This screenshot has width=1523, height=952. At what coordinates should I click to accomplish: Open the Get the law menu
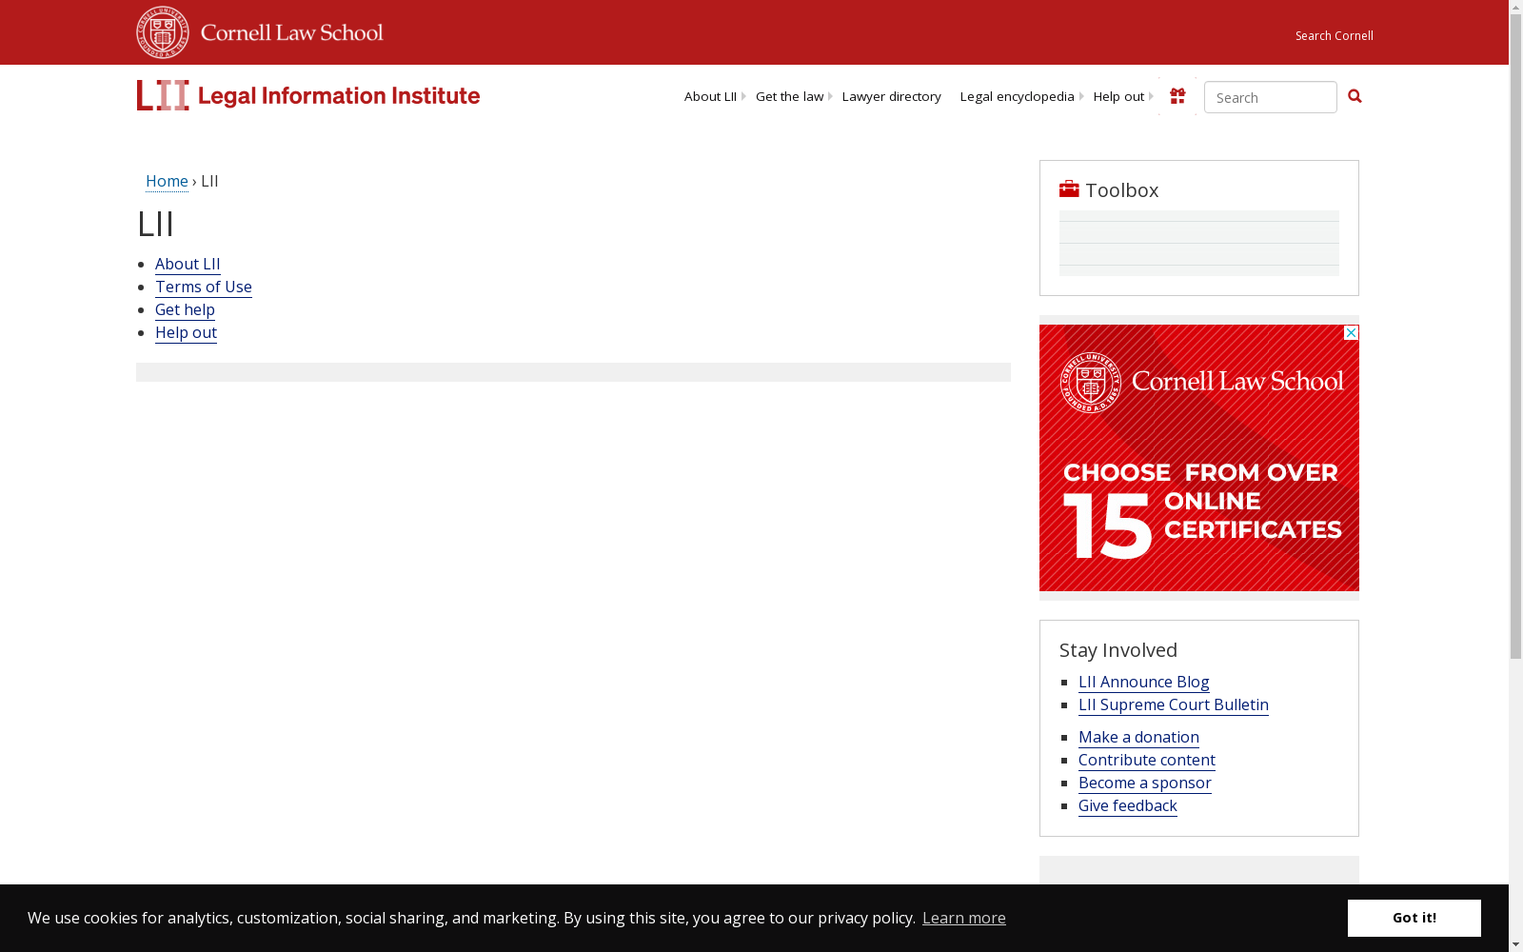pos(789,96)
